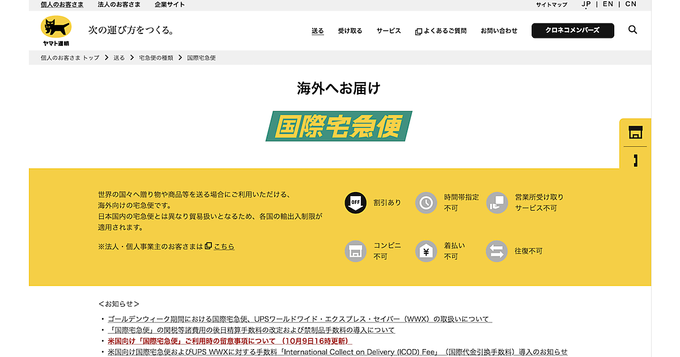Open よくあるご質問 FAQ link
The height and width of the screenshot is (357, 680).
(441, 31)
